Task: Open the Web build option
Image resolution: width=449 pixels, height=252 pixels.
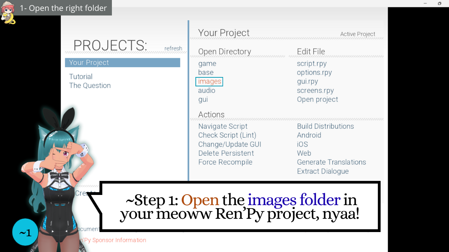Action: click(x=304, y=153)
